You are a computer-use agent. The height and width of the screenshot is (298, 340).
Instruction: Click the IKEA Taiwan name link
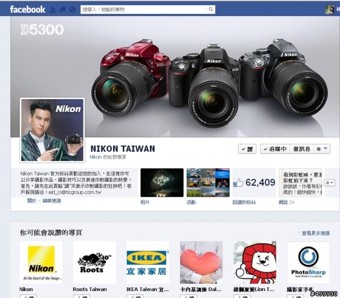[148, 290]
